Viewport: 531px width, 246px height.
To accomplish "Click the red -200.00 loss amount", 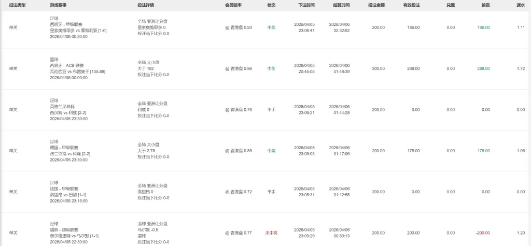I will coord(483,233).
